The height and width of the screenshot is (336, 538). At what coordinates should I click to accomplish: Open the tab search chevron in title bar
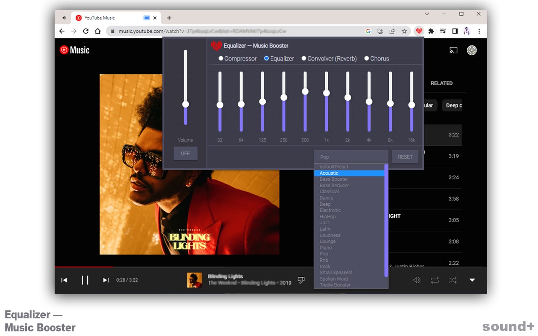pos(427,14)
